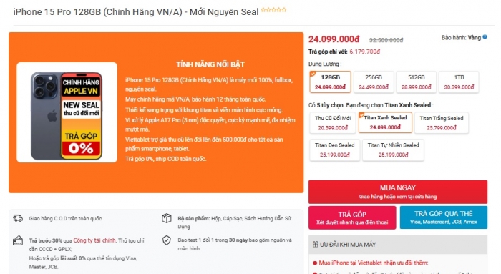Click the product box contents icon
The image size is (501, 274).
click(167, 218)
